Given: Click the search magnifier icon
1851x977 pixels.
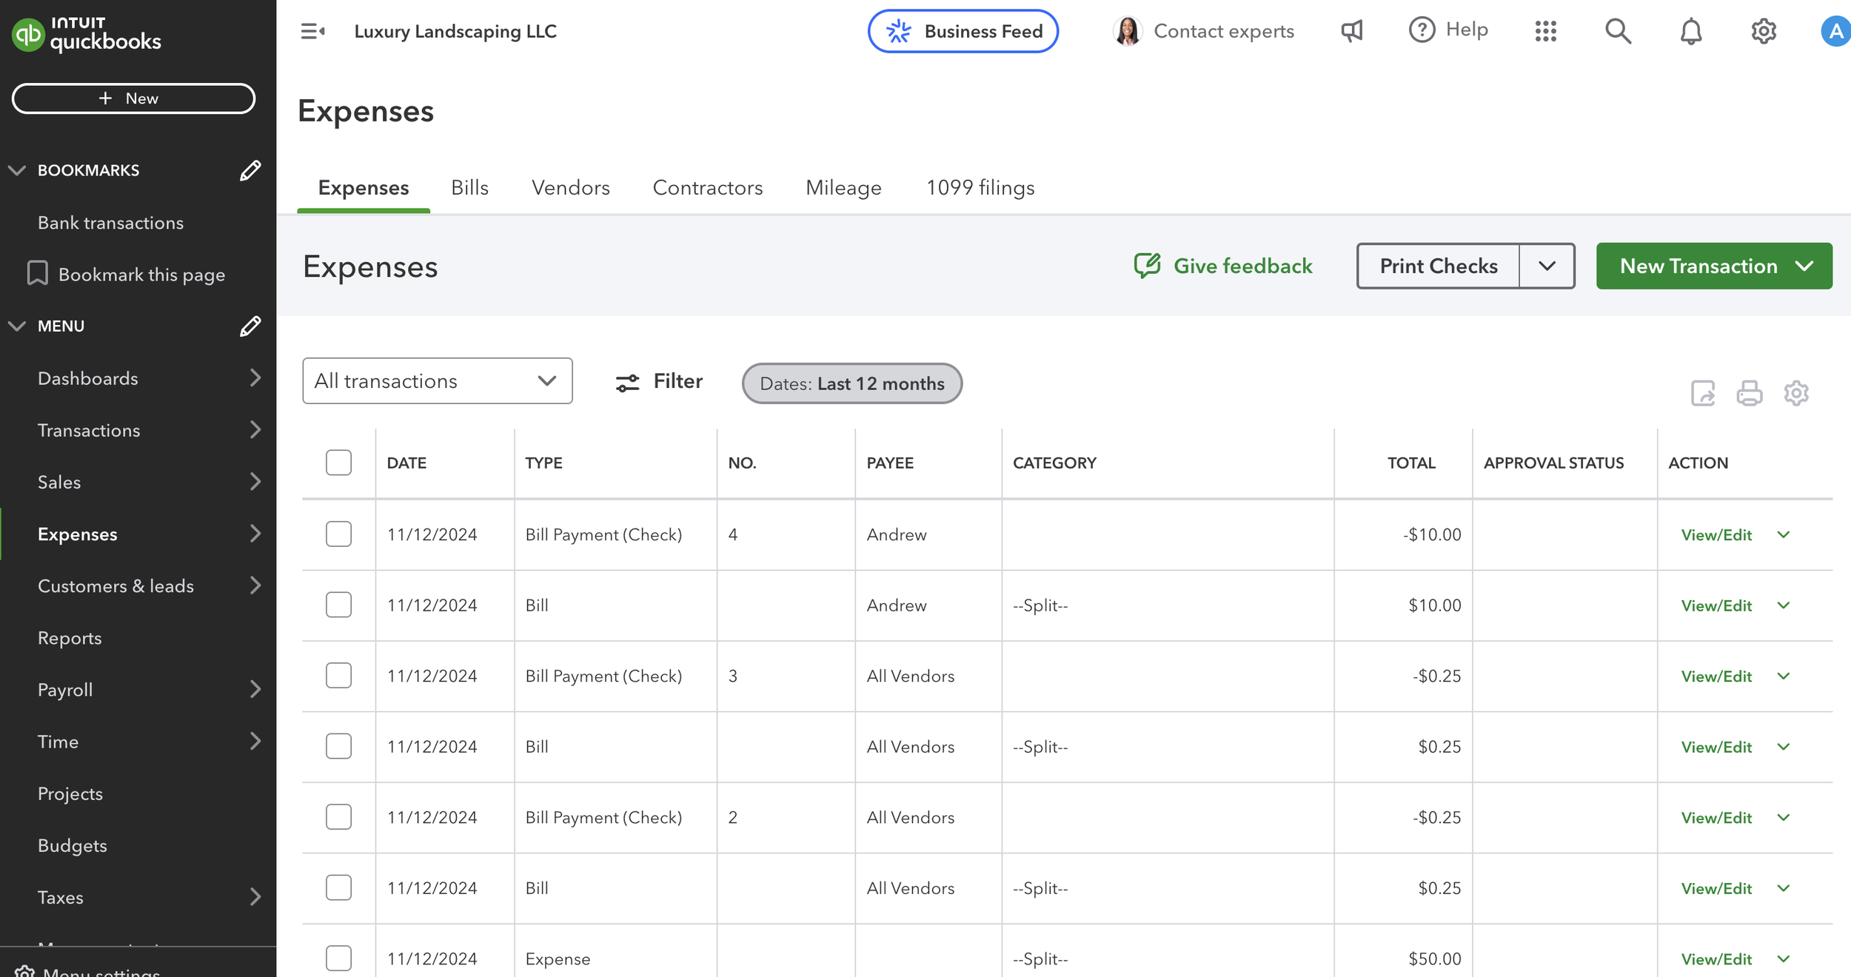Looking at the screenshot, I should coord(1618,31).
